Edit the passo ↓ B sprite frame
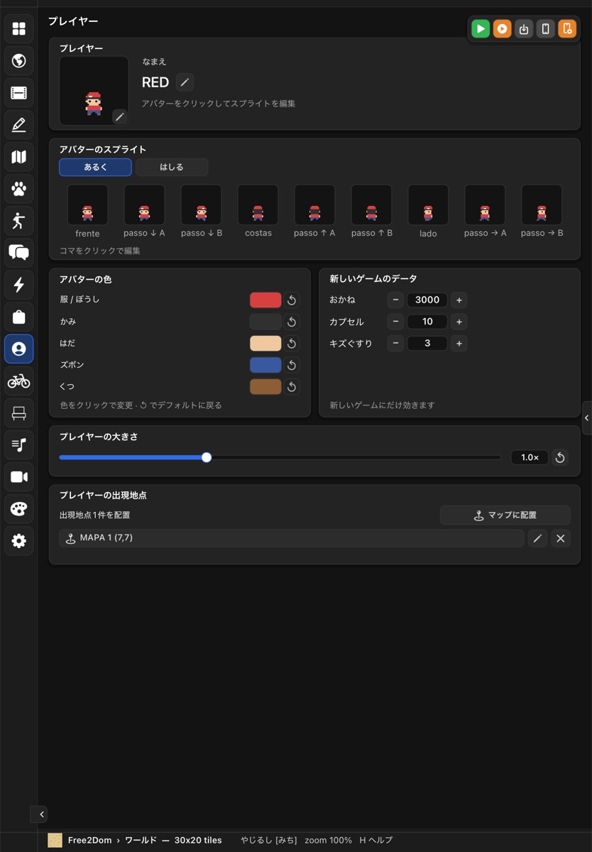This screenshot has height=852, width=592. click(x=202, y=205)
